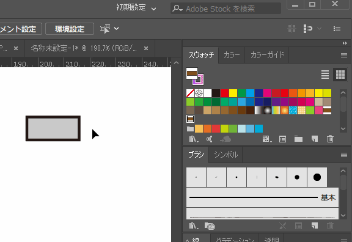Click the Adobe Stock search field

click(226, 9)
